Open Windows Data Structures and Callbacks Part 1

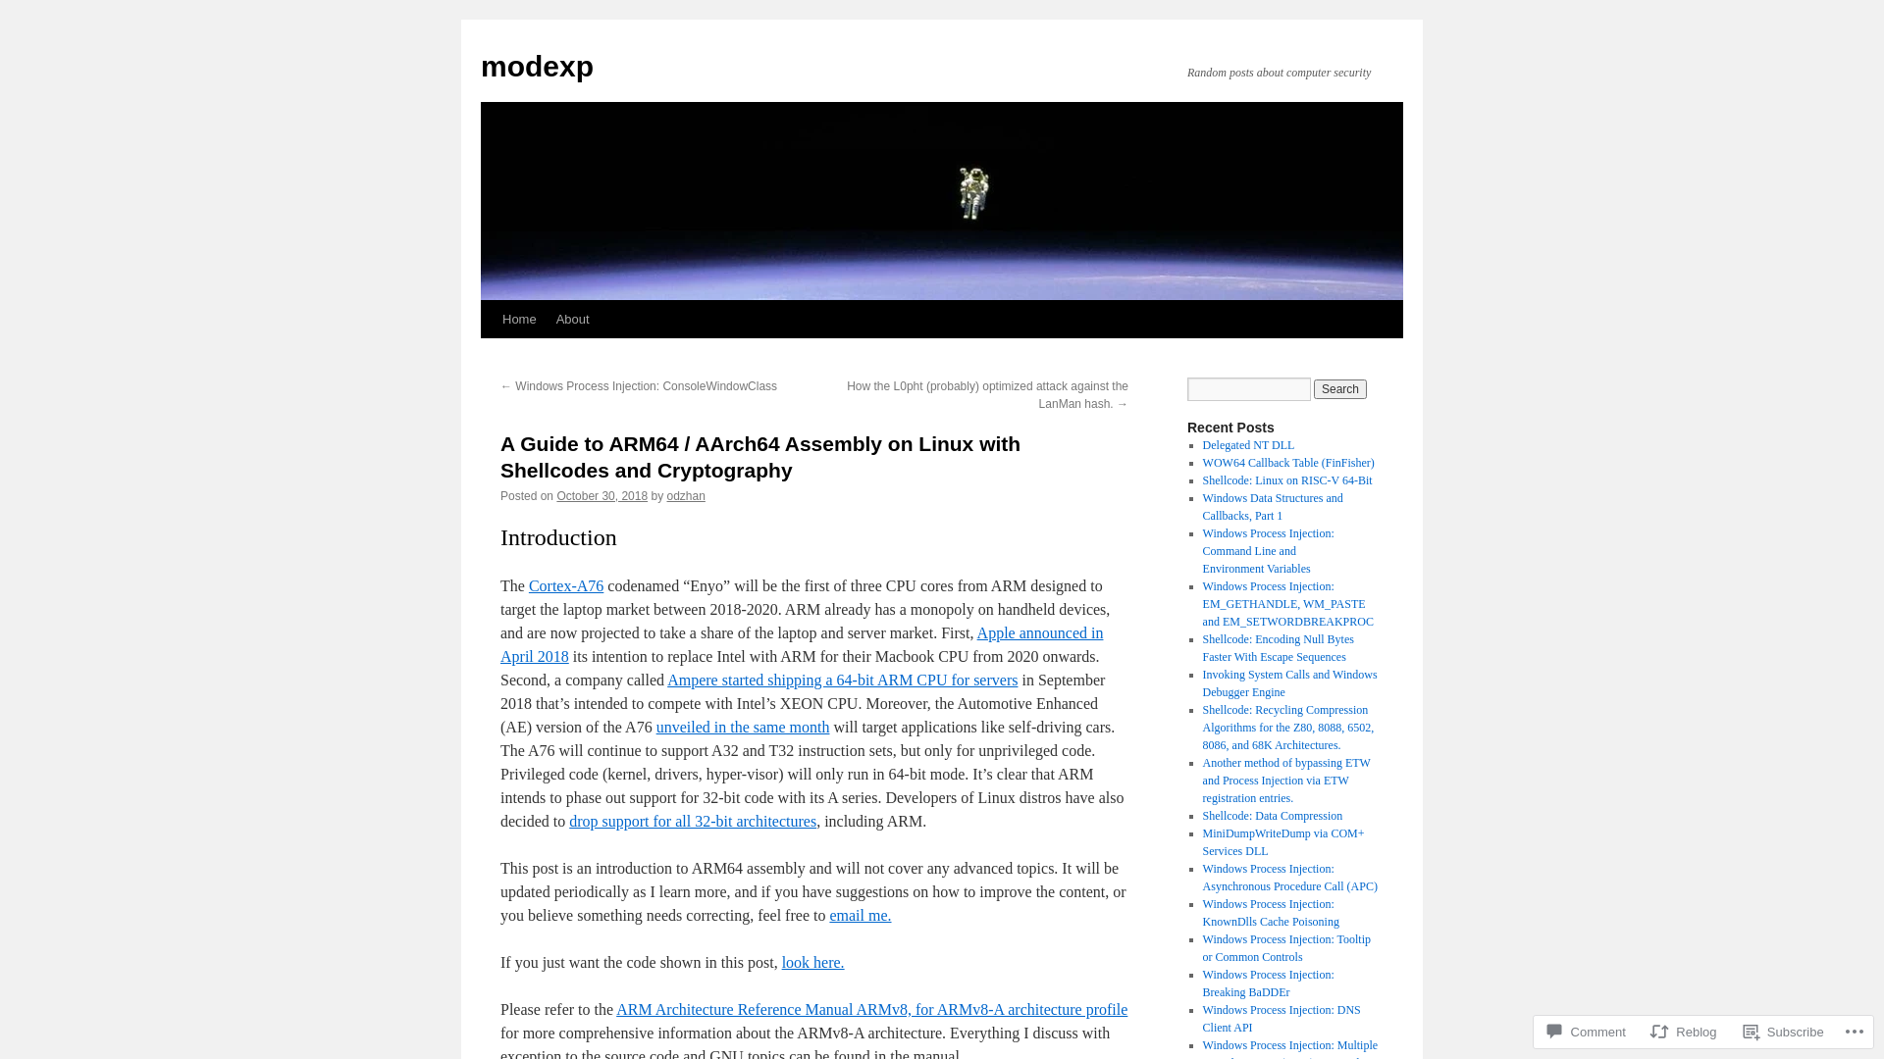(1272, 506)
